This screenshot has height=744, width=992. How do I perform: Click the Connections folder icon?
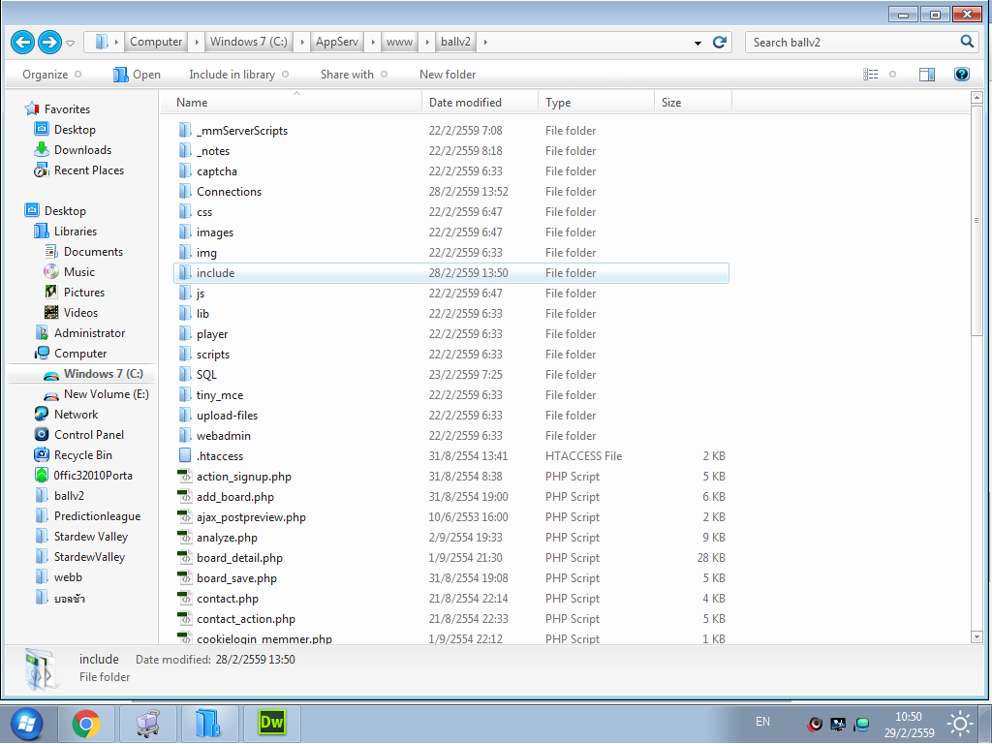click(x=185, y=191)
